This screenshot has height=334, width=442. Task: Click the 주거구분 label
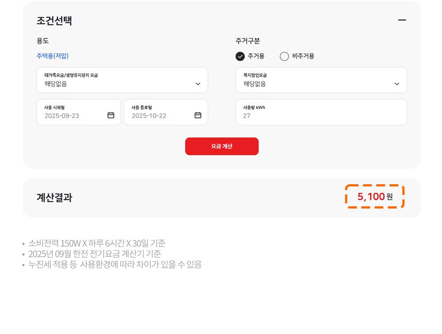pyautogui.click(x=248, y=41)
